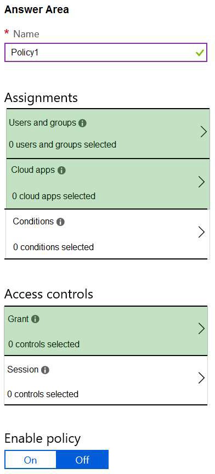Click the info icon beside Grant

coord(36,319)
